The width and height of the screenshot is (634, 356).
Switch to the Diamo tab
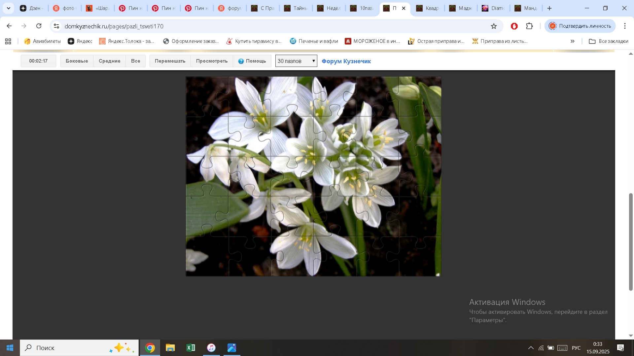(x=494, y=8)
